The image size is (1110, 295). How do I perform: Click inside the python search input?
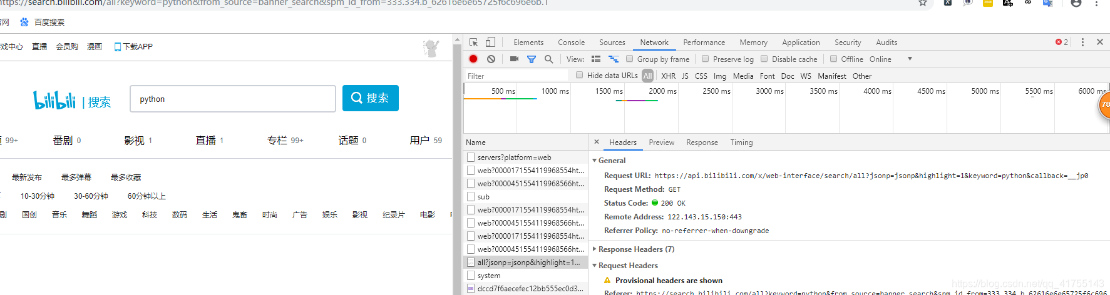click(x=233, y=99)
